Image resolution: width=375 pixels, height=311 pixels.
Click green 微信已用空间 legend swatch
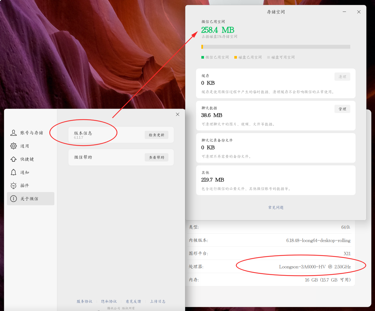click(203, 57)
